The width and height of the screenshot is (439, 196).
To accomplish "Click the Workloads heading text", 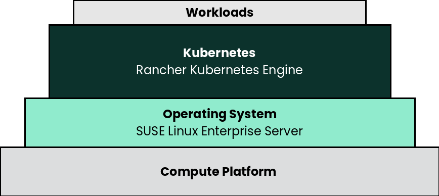I will coord(219,13).
